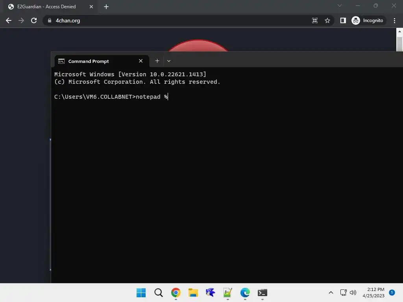Open network status tray icon

(343, 293)
